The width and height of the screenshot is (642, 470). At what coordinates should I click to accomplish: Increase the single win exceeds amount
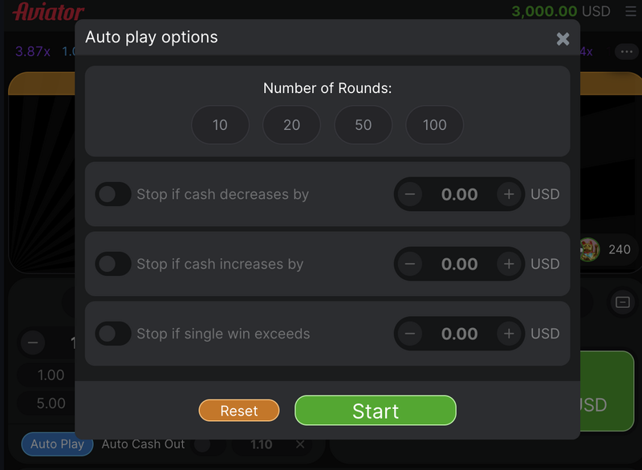(x=509, y=334)
